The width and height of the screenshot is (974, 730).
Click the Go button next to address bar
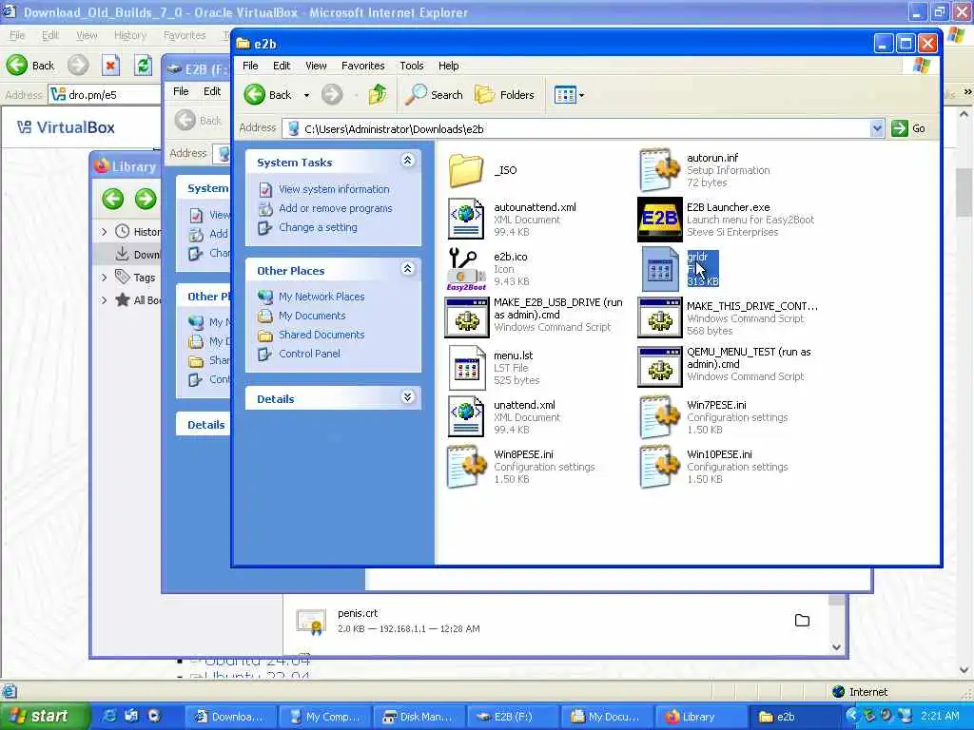coord(908,128)
